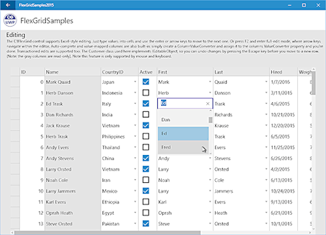Image resolution: width=326 pixels, height=235 pixels.
Task: Uncheck Active for Ed Trask
Action: (x=145, y=104)
